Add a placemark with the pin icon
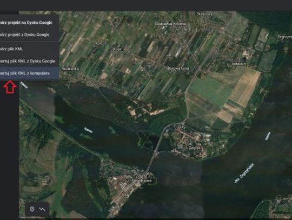 (x=32, y=209)
